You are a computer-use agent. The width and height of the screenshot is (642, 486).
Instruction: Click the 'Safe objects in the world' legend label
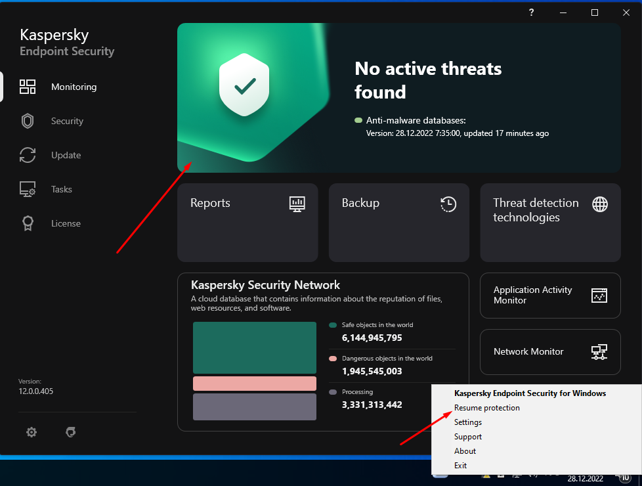click(377, 325)
